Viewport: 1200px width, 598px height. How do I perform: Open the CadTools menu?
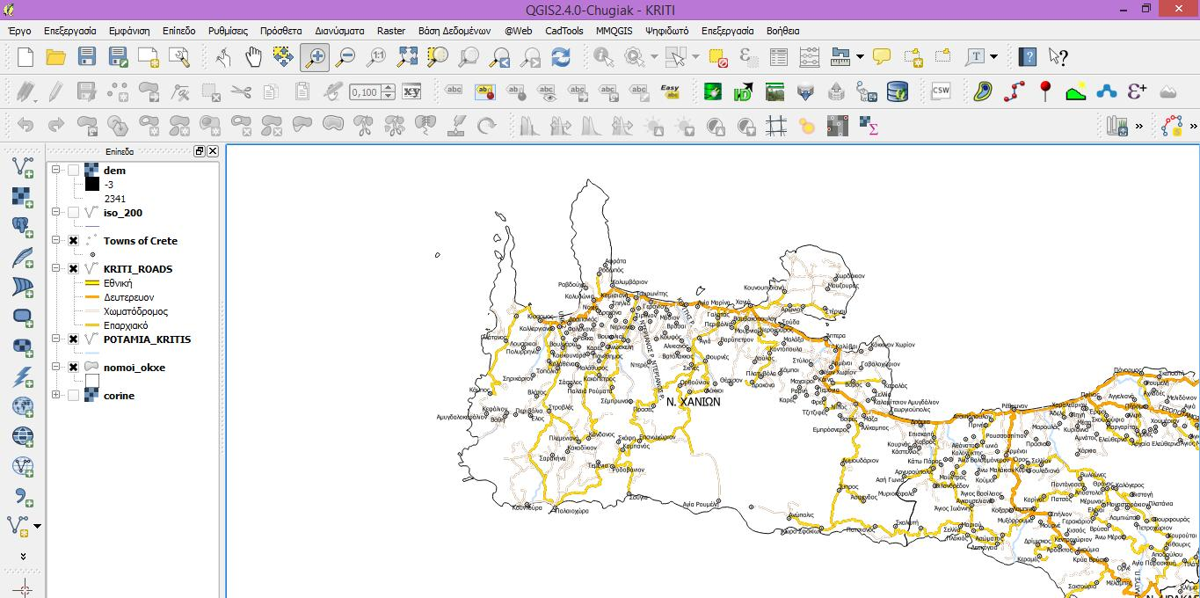(564, 31)
